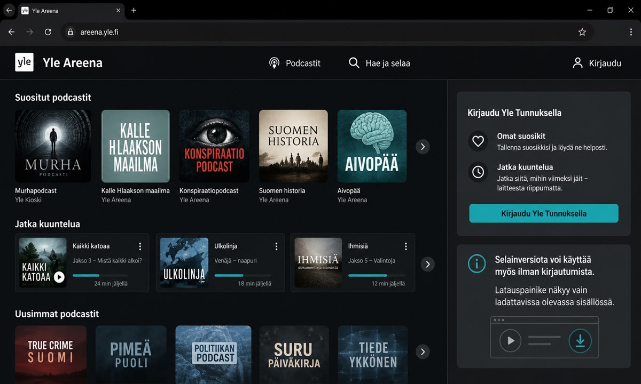Click the clock icon beside Jatka kuuntelua
This screenshot has width=641, height=384.
pos(478,172)
